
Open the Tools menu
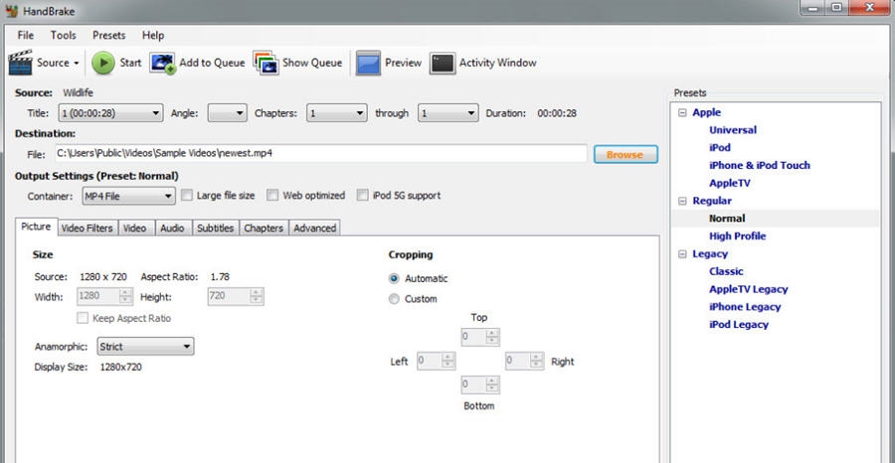click(x=63, y=36)
